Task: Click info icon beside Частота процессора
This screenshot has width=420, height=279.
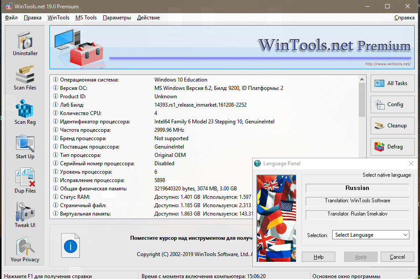Action: click(x=56, y=130)
